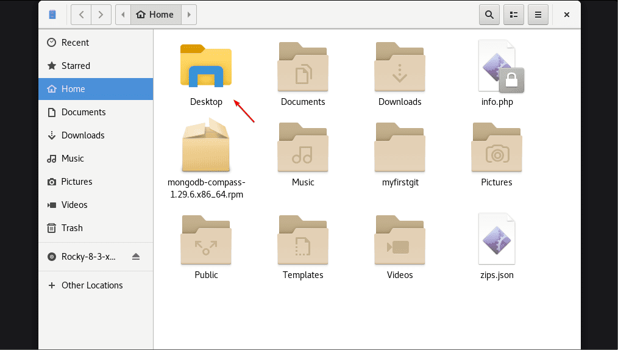Eject the Rocky-8-3 disk
The height and width of the screenshot is (350, 618).
[136, 257]
